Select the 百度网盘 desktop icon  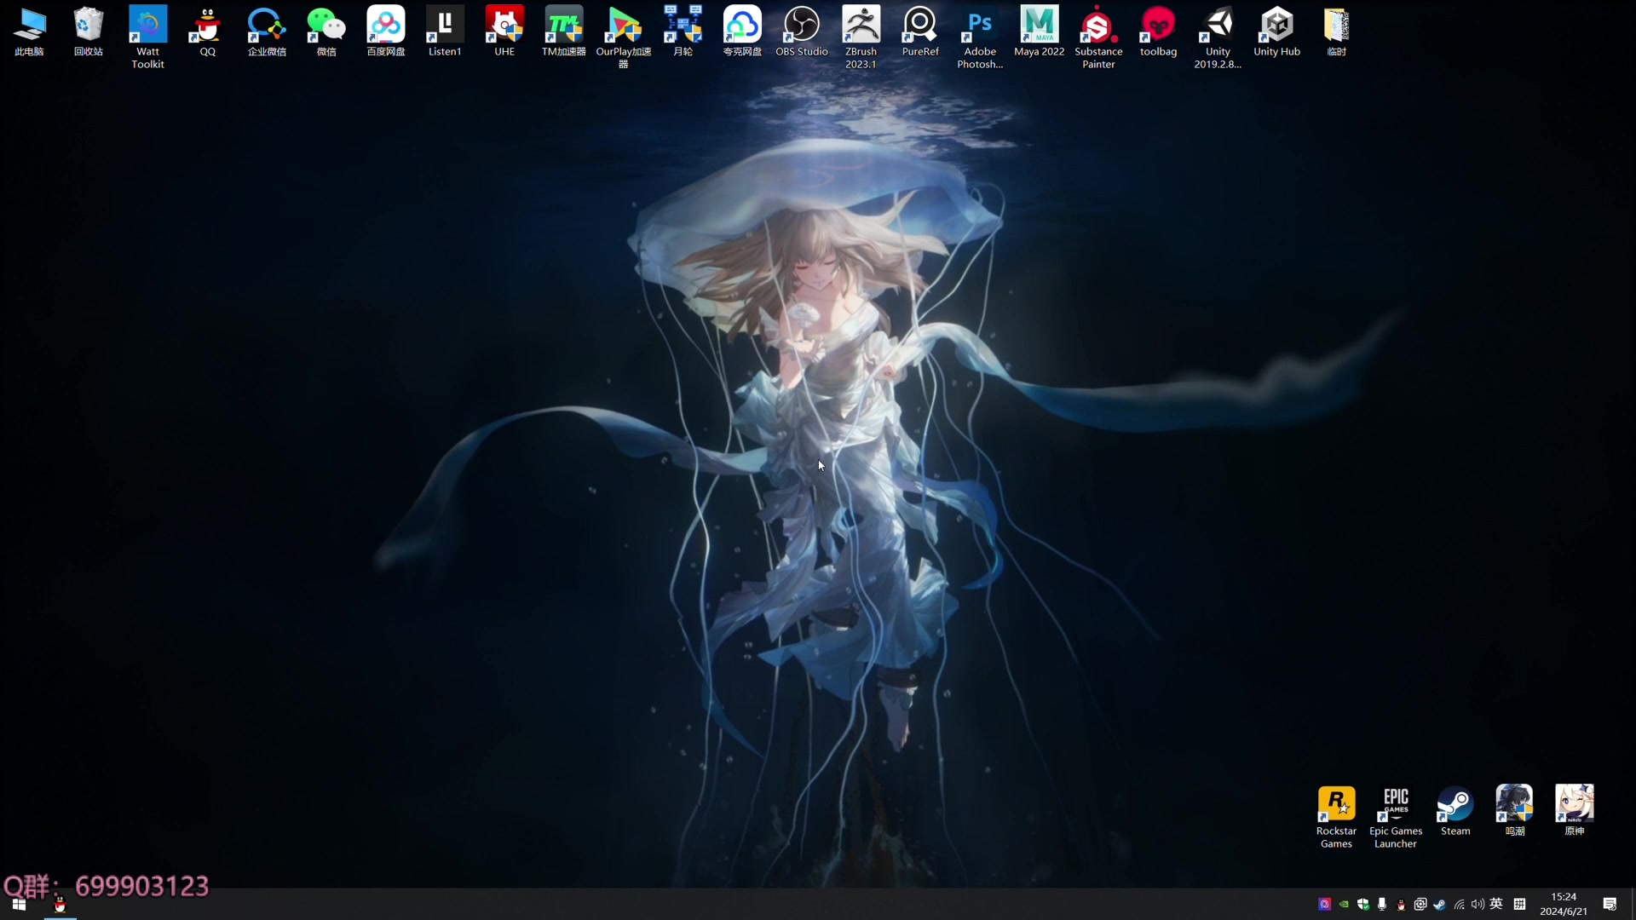(386, 32)
